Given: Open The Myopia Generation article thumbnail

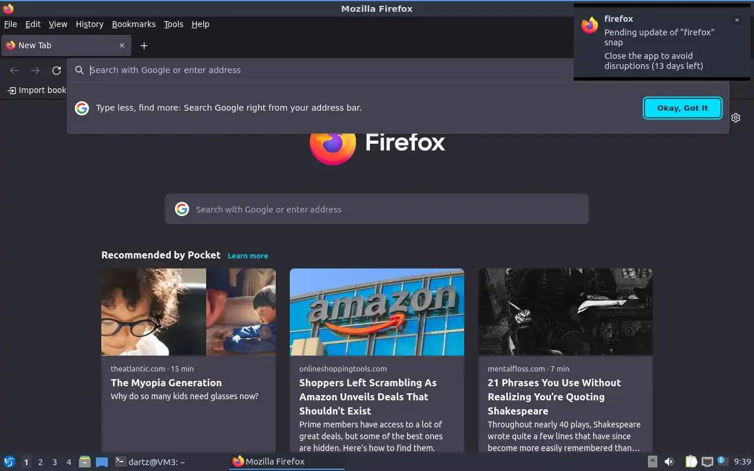Looking at the screenshot, I should 188,312.
